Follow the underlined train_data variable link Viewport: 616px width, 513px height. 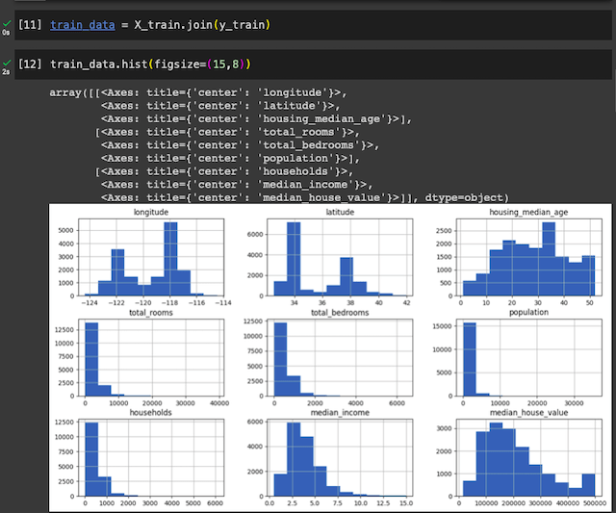[83, 25]
